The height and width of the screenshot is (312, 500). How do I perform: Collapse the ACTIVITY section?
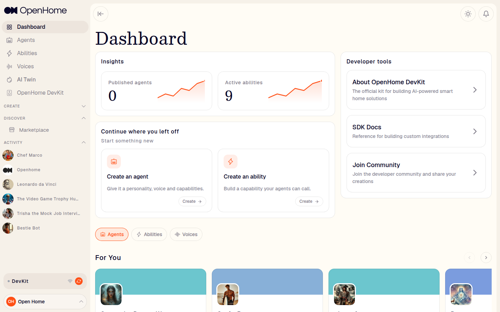(45, 142)
